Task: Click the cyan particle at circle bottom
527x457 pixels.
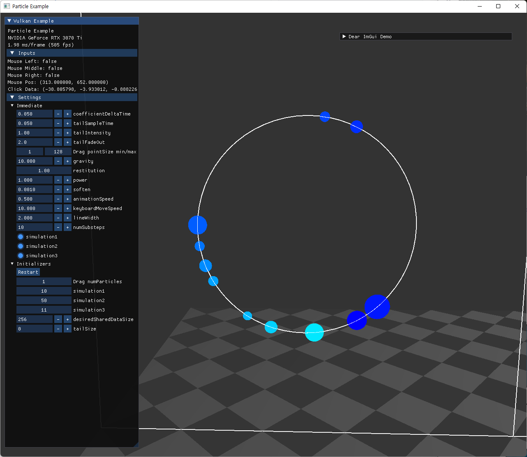Action: click(314, 332)
